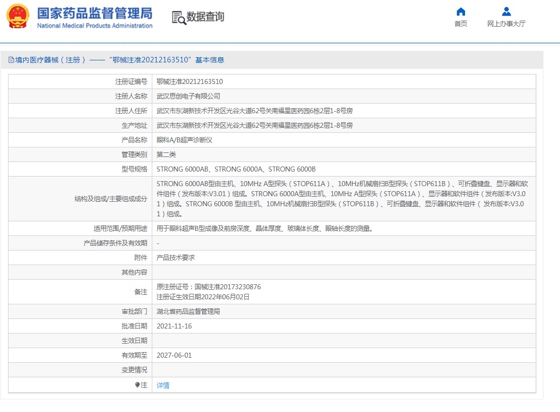Select 注册证生效日期2022年06月02日 line
The image size is (560, 412).
click(203, 297)
